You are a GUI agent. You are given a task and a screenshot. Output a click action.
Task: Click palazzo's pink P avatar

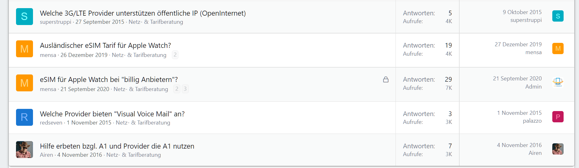[558, 117]
